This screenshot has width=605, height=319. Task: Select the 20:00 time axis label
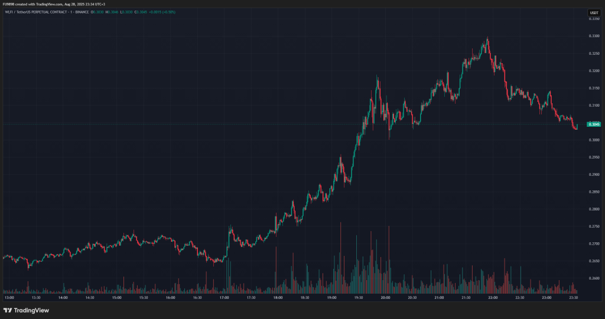point(385,297)
